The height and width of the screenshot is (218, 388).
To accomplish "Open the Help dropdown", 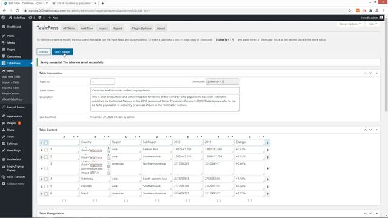I will [373, 24].
